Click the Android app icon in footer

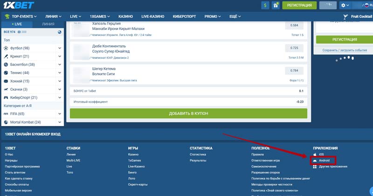(315, 160)
